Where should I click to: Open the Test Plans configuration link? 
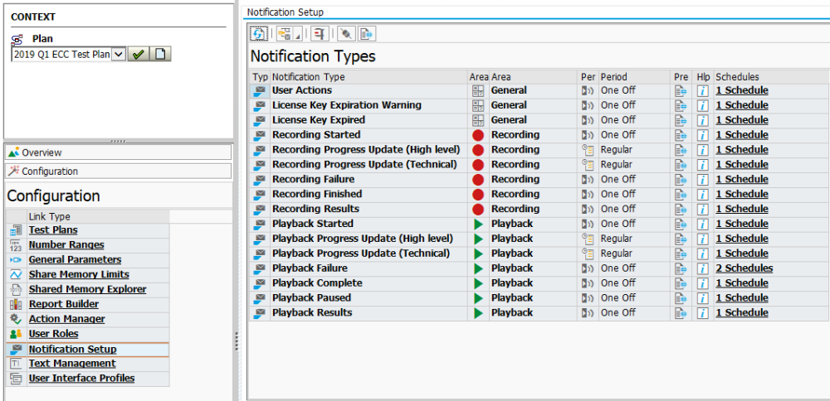[x=53, y=230]
